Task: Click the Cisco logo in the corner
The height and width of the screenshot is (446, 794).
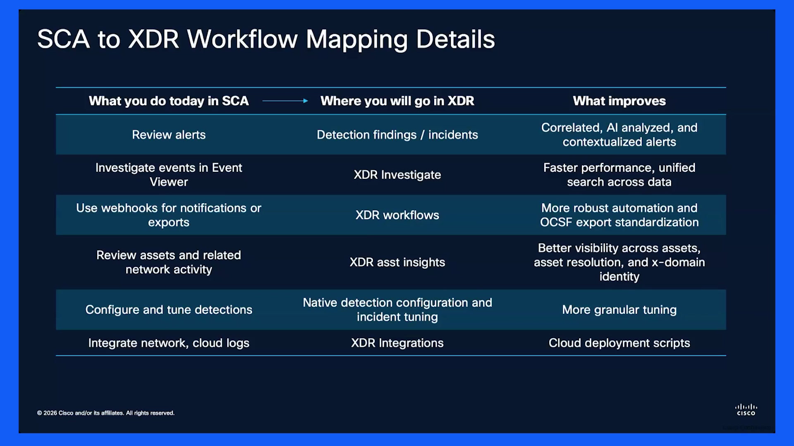Action: pyautogui.click(x=746, y=410)
